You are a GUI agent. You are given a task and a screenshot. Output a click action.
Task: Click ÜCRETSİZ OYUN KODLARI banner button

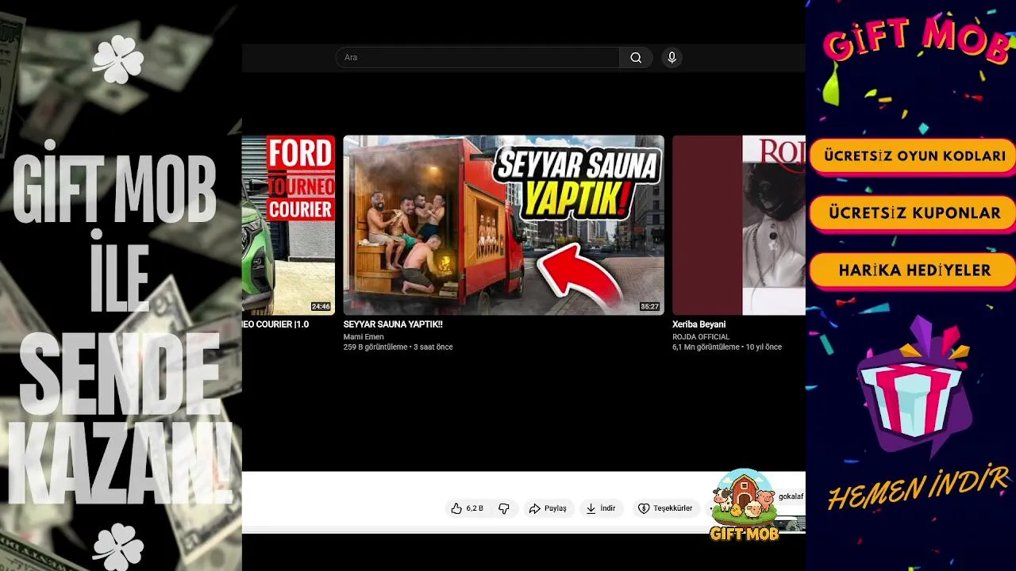point(914,156)
